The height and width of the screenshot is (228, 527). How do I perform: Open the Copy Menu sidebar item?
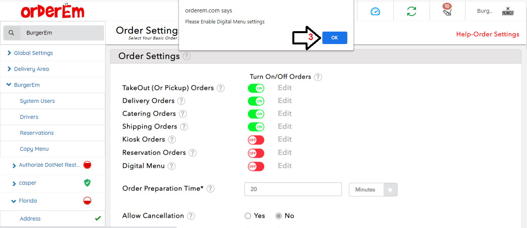(x=34, y=149)
